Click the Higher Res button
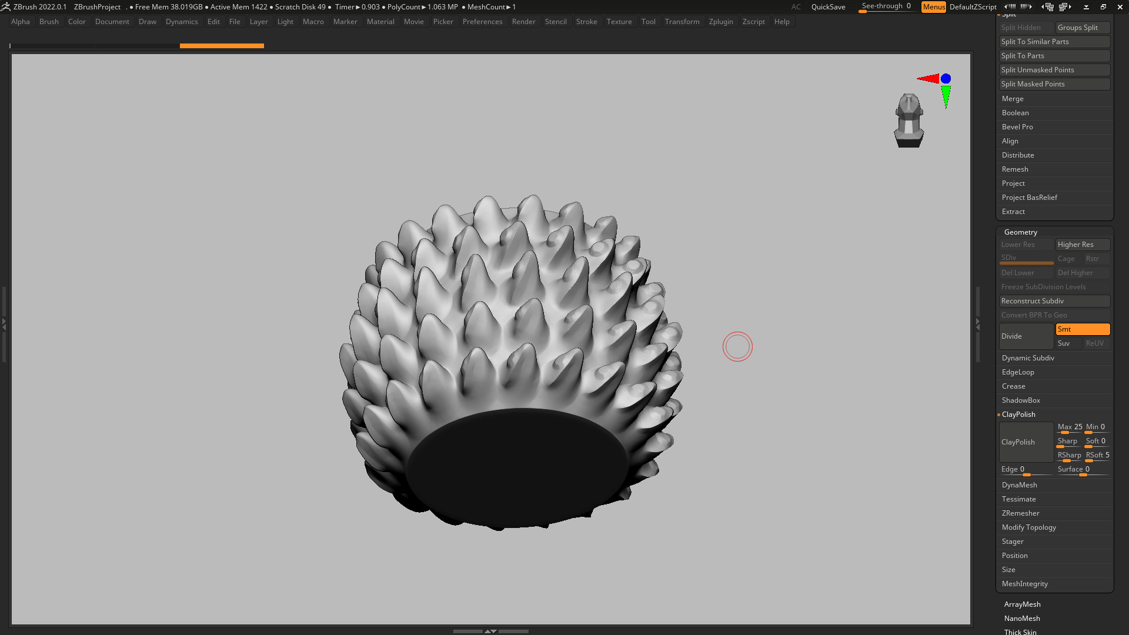 (x=1083, y=245)
